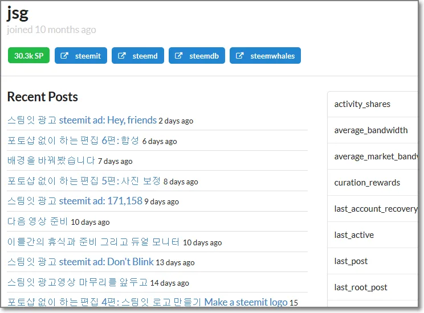Open the 'steemit ad: Hey, friends' post
This screenshot has height=313, width=424.
(82, 120)
